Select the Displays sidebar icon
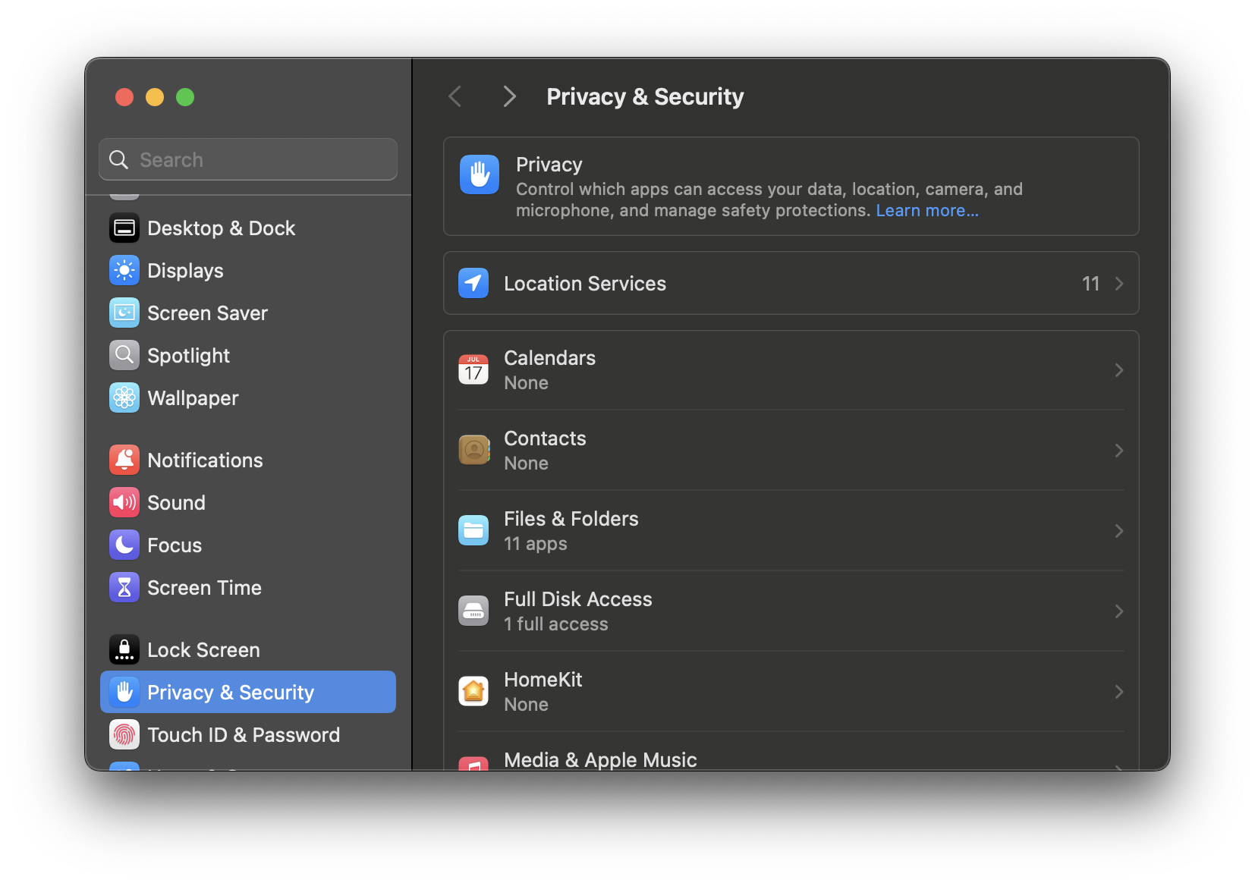The image size is (1255, 883). 124,270
